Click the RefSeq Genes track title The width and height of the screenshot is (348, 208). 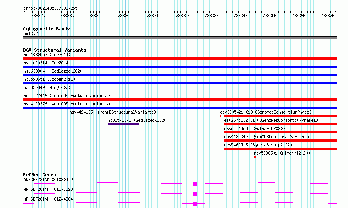pyautogui.click(x=39, y=175)
